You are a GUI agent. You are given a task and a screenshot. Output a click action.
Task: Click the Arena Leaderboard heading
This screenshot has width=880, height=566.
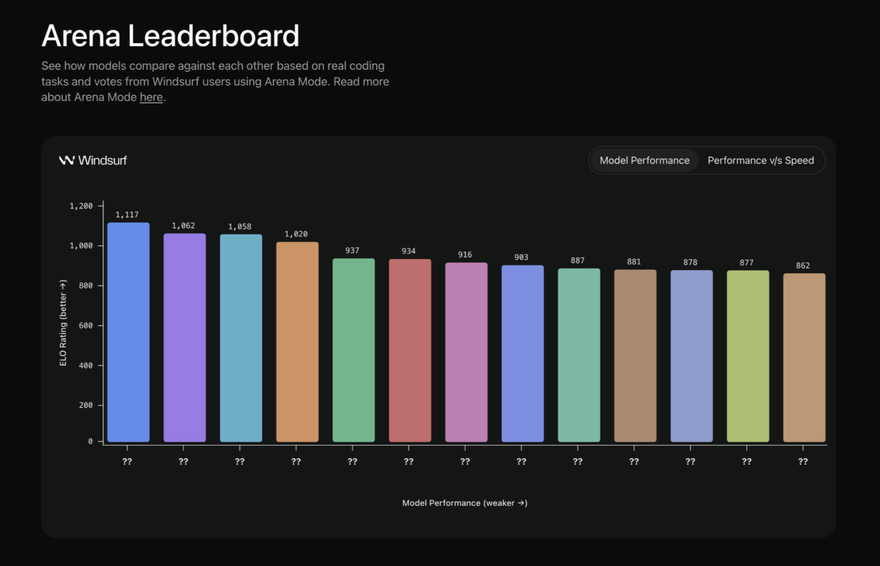tap(170, 36)
